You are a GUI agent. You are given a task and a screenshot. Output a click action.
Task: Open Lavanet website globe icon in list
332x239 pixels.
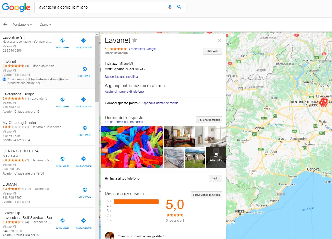tap(85, 69)
